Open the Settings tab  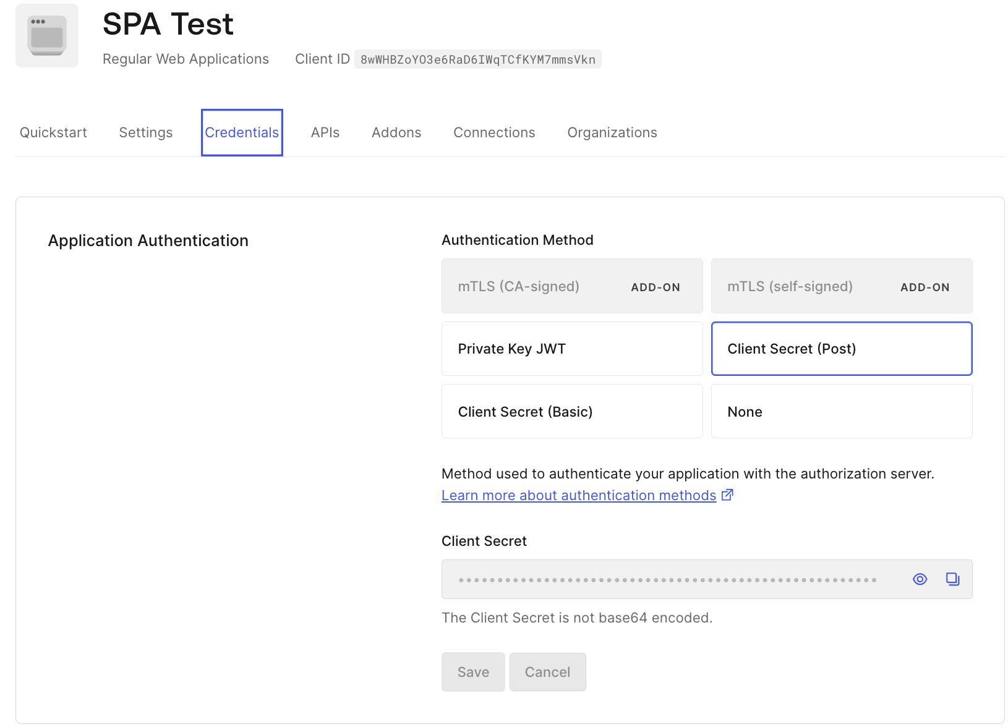click(x=145, y=132)
